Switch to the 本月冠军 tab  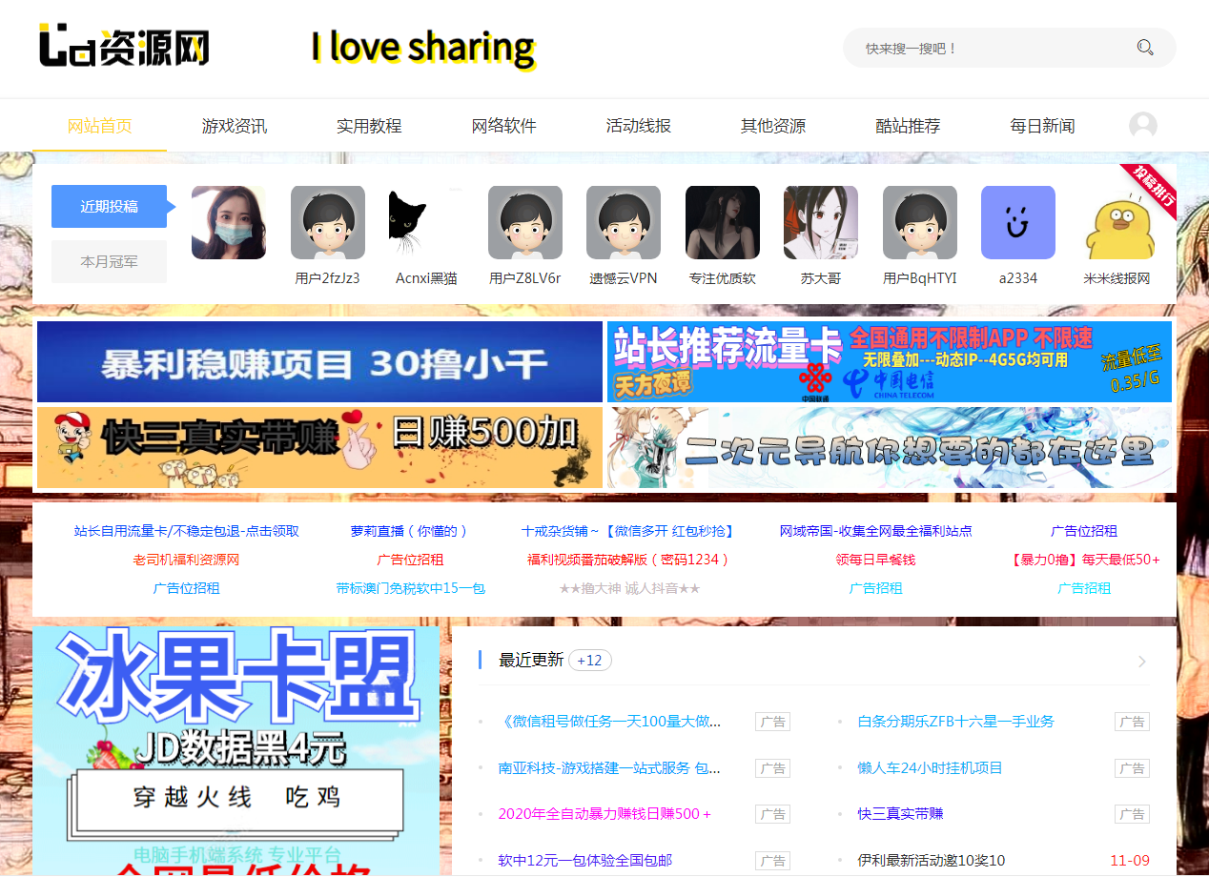pyautogui.click(x=109, y=261)
